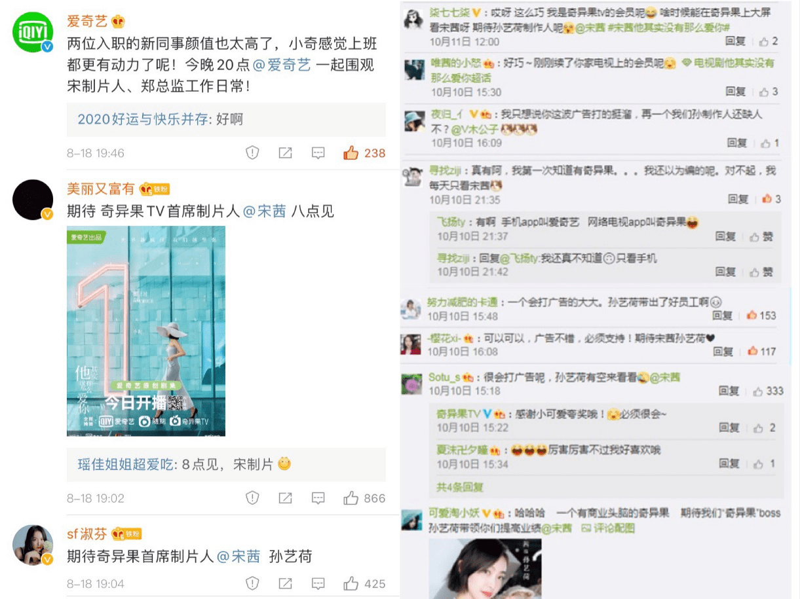Open the 今日开播 poster image
The height and width of the screenshot is (599, 800).
[146, 331]
